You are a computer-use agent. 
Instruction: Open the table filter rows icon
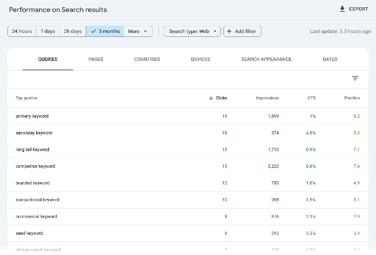355,78
